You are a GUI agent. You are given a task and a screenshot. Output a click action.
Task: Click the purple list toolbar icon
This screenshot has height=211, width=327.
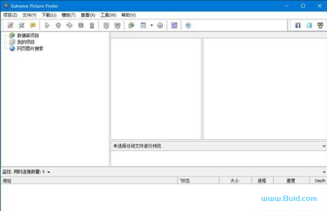pyautogui.click(x=174, y=26)
